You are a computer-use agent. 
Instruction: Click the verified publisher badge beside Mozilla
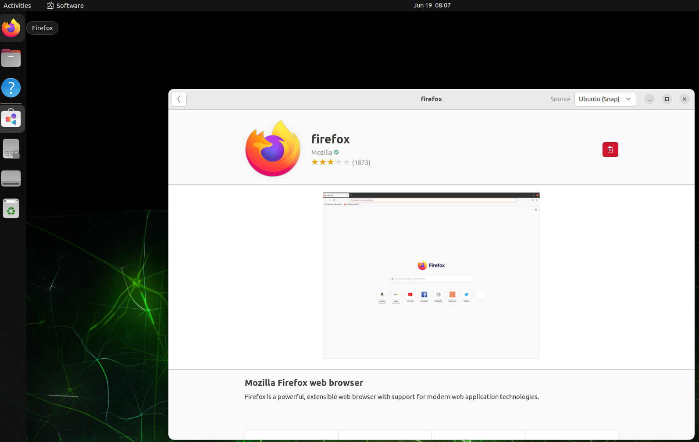pyautogui.click(x=336, y=152)
